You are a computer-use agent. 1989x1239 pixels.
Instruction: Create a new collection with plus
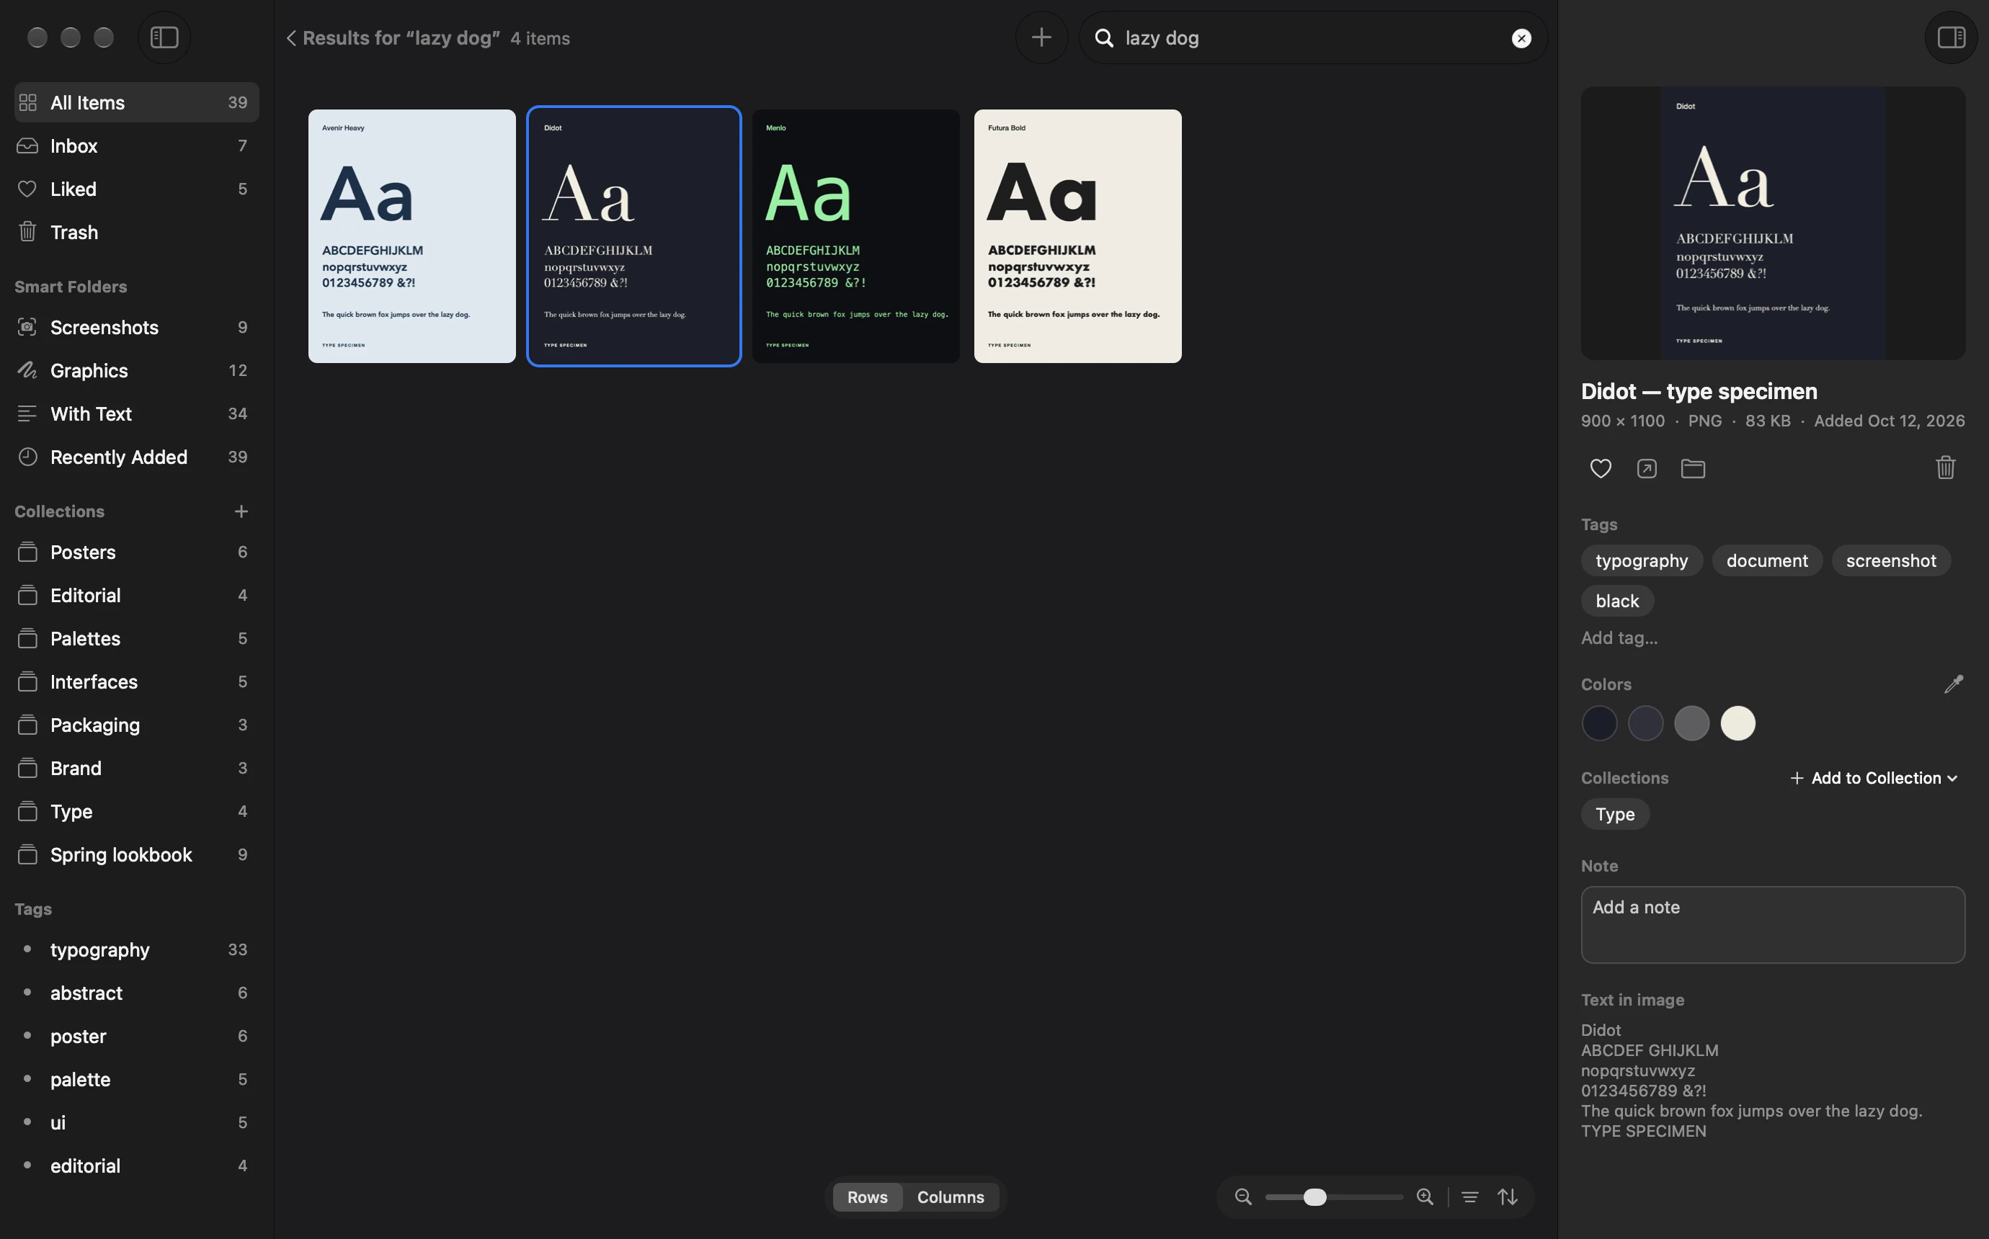tap(241, 511)
